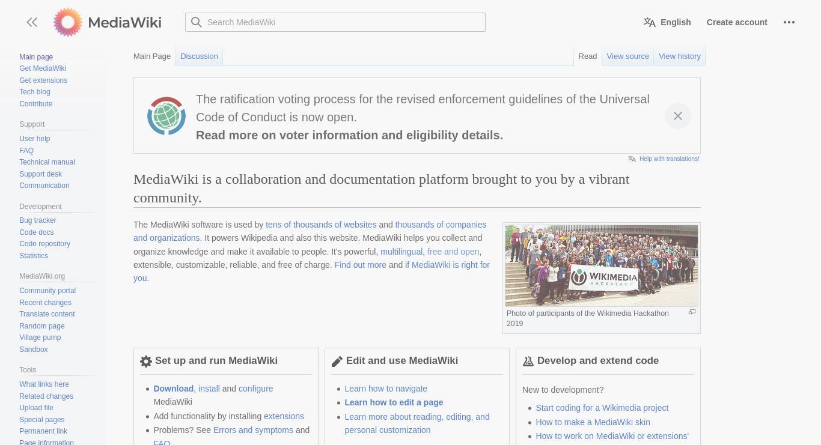Dismiss the Universal Code of Conduct banner
Image resolution: width=821 pixels, height=445 pixels.
pyautogui.click(x=677, y=116)
